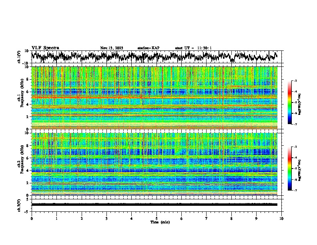Click the ch.2 "Frequency (kHz)" axis label
The image size is (317, 245).
pyautogui.click(x=22, y=159)
